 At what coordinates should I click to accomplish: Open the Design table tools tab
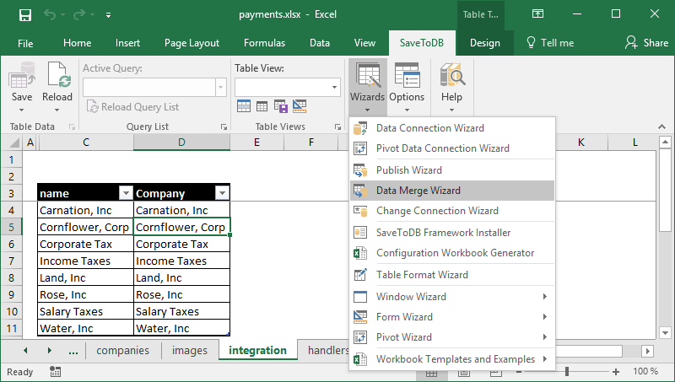point(484,43)
